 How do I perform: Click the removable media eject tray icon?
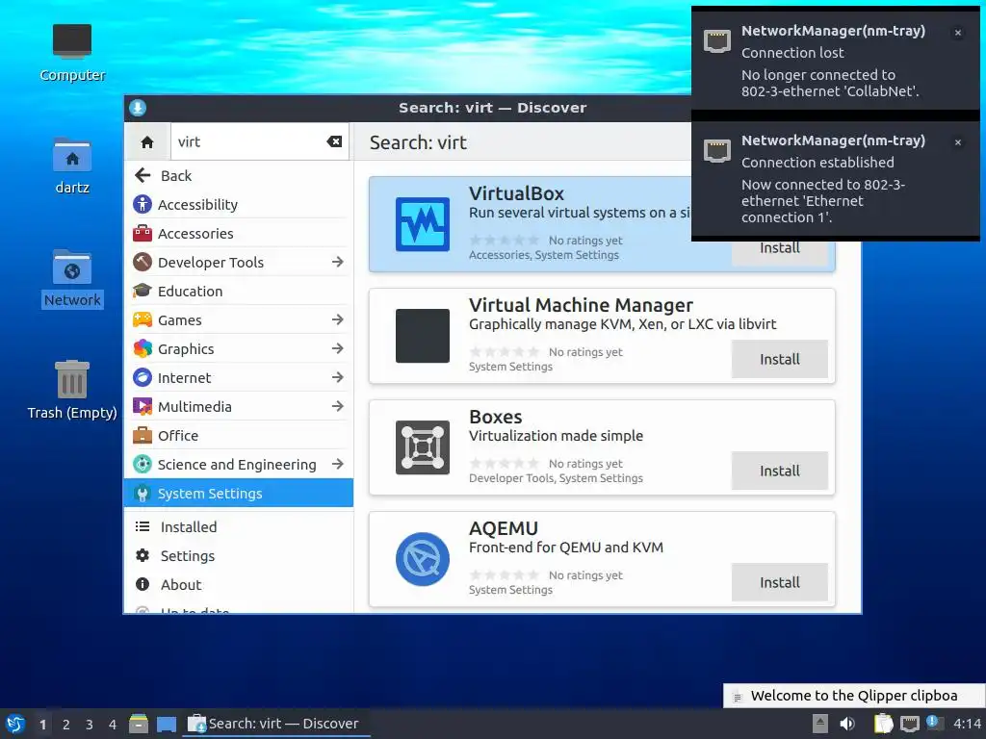coord(820,724)
